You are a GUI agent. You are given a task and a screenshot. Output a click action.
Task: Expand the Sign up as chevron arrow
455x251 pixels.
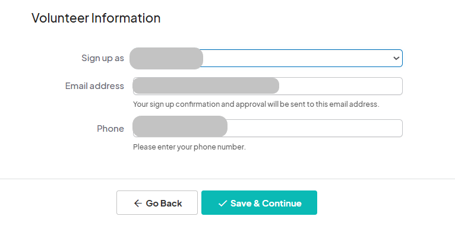coord(396,58)
